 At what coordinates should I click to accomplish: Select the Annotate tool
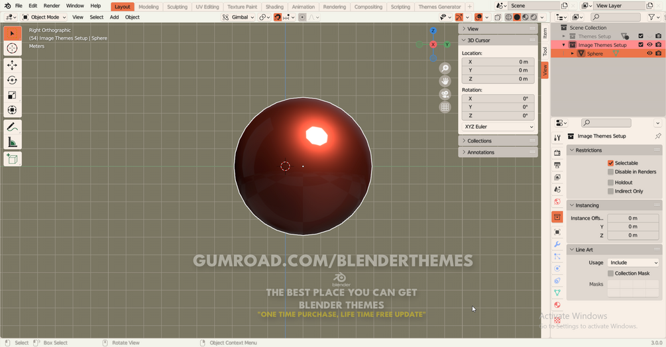click(x=13, y=127)
